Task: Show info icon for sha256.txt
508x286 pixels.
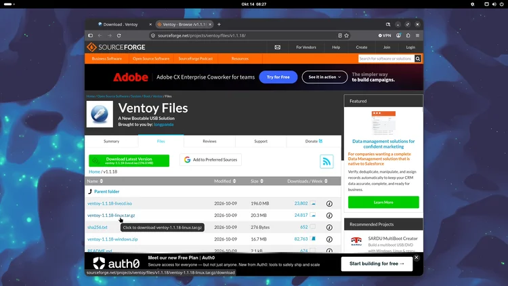Action: pyautogui.click(x=329, y=227)
